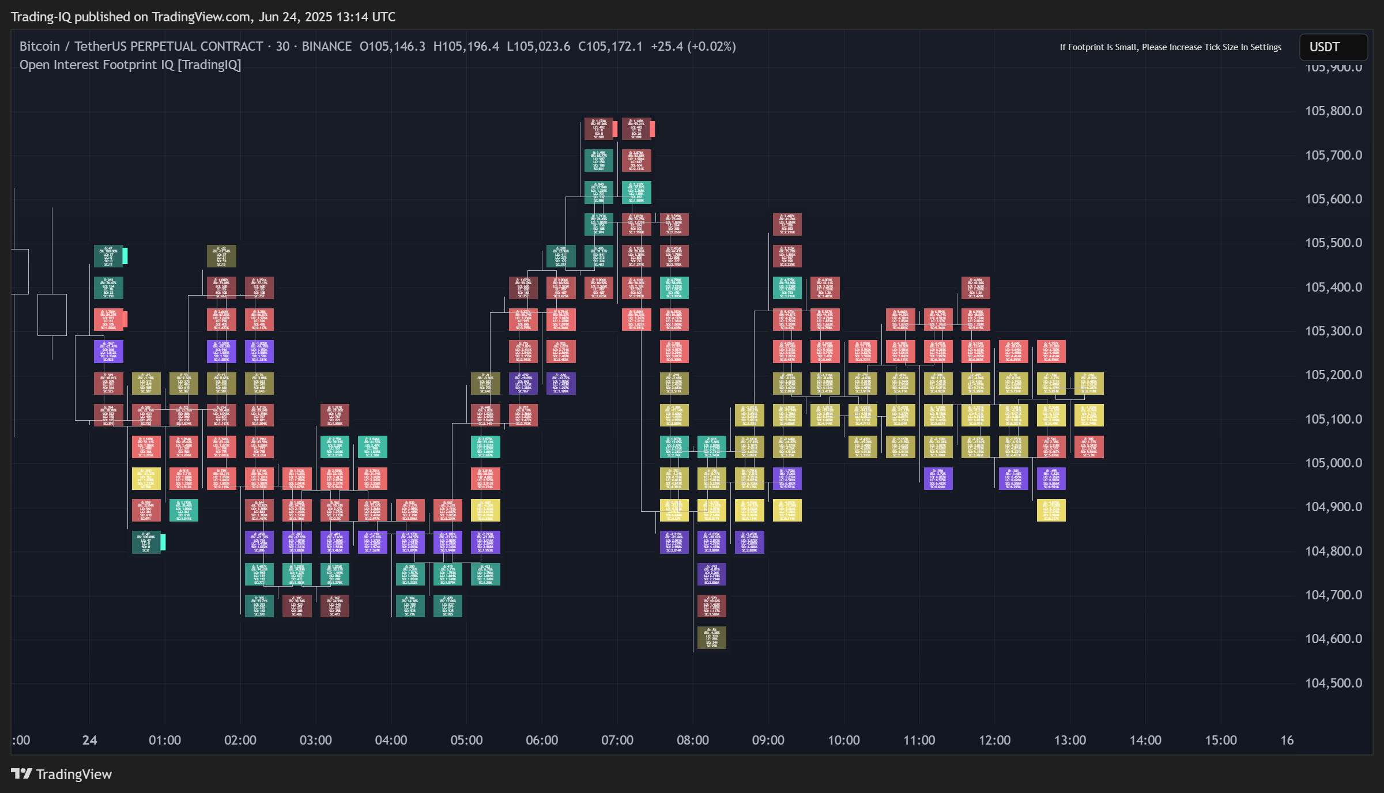
Task: Click the high value H105,196.4
Action: 466,46
